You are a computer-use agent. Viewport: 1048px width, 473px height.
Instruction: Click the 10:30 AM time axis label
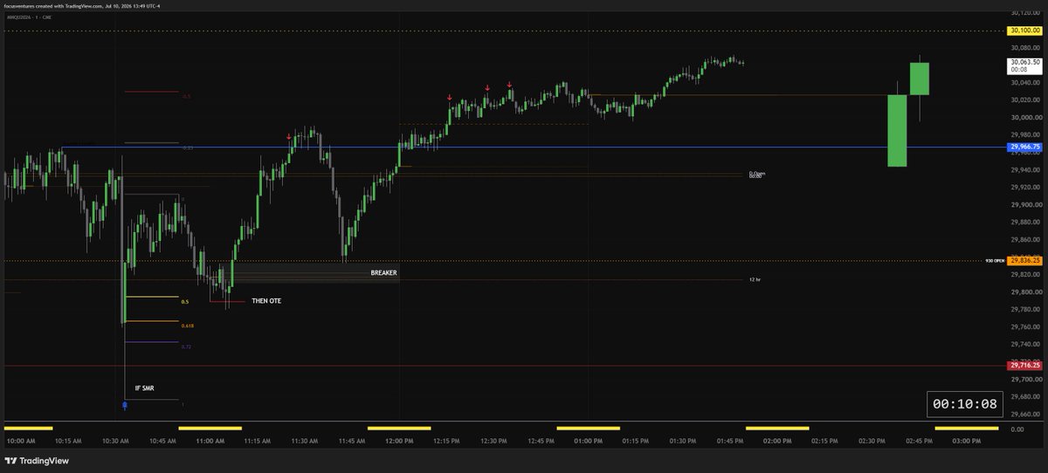(x=115, y=441)
